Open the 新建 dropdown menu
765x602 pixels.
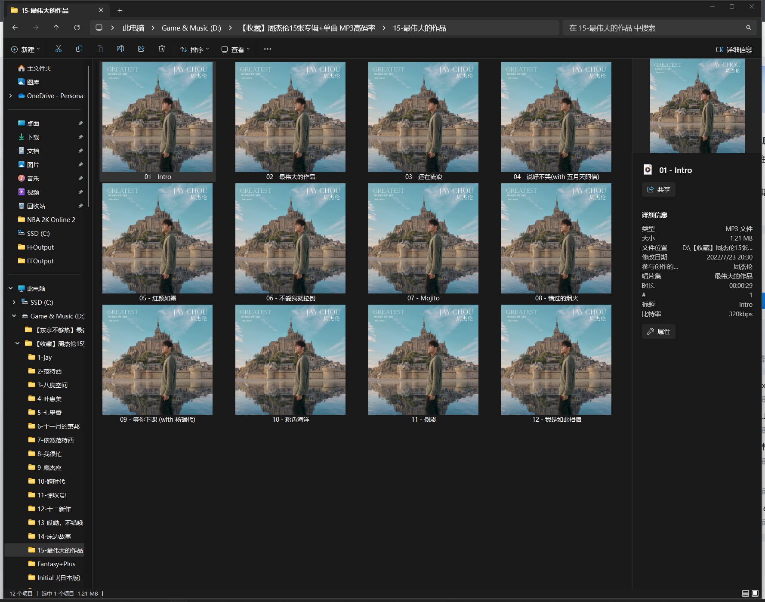click(x=25, y=49)
